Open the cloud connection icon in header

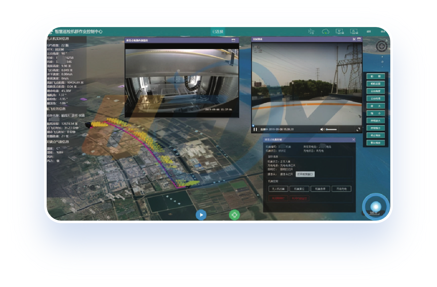(x=325, y=31)
